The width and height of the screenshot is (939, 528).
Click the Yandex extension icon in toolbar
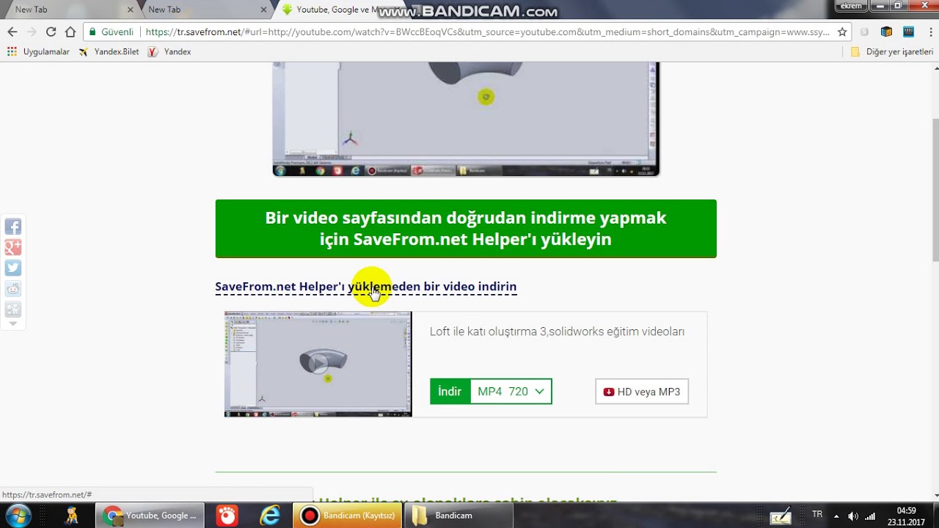864,32
